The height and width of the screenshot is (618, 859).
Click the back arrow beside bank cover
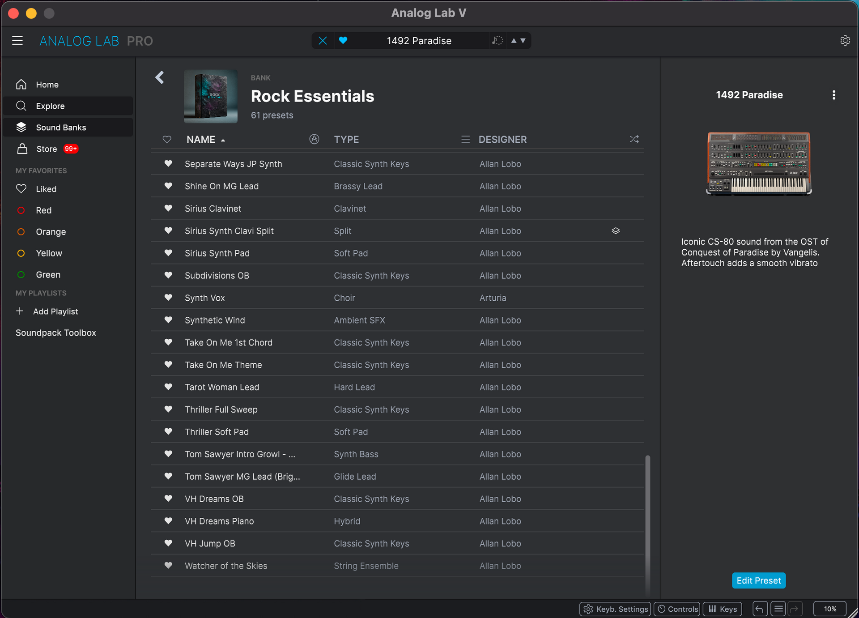(x=160, y=77)
